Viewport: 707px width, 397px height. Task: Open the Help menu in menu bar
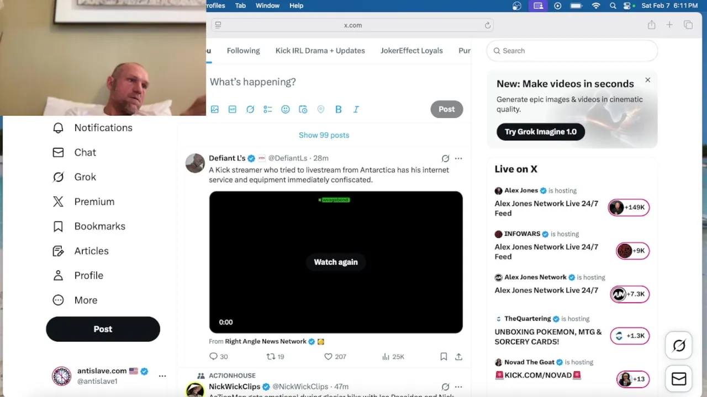coord(296,6)
